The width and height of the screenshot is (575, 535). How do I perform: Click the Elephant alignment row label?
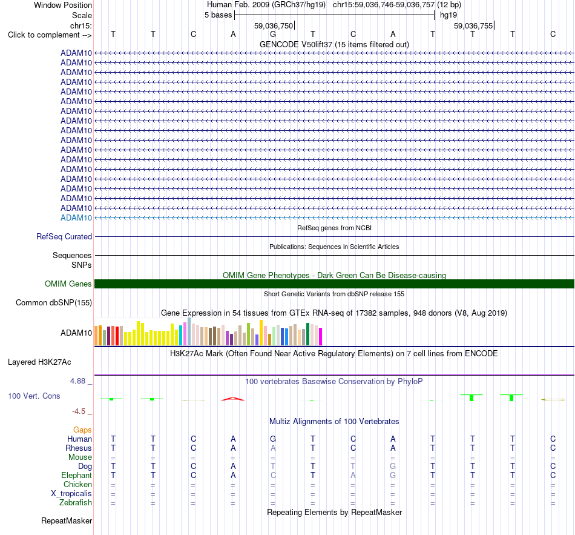[77, 475]
